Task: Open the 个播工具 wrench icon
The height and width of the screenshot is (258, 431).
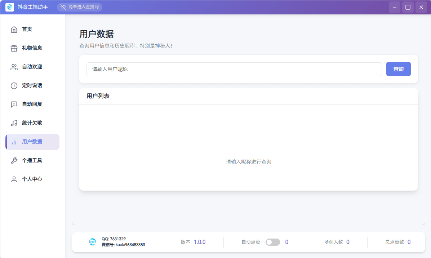Action: tap(14, 160)
